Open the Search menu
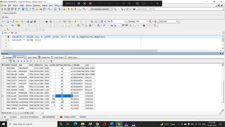This screenshot has width=225, height=127. tap(15, 5)
